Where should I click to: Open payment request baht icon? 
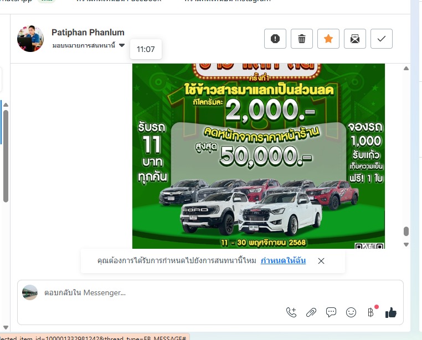(x=371, y=312)
